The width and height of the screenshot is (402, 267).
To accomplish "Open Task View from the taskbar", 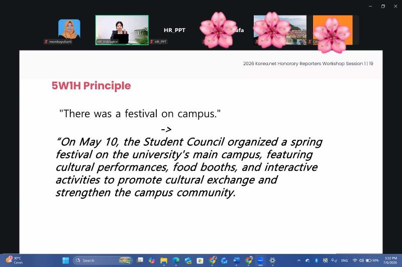I will click(140, 260).
